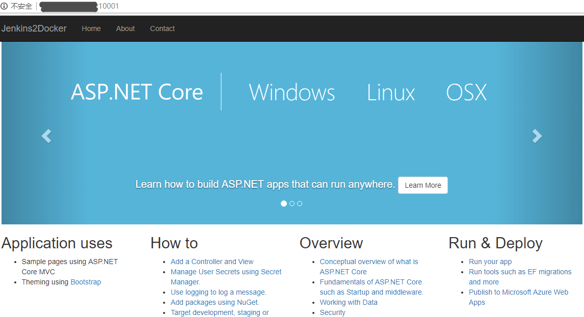The height and width of the screenshot is (317, 584).
Task: Click the 不安全 security label
Action: click(x=21, y=6)
